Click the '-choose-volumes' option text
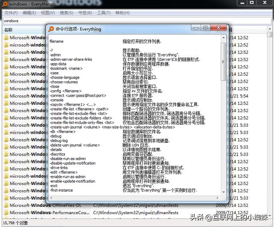This screenshot has height=227, width=274. tap(64, 82)
